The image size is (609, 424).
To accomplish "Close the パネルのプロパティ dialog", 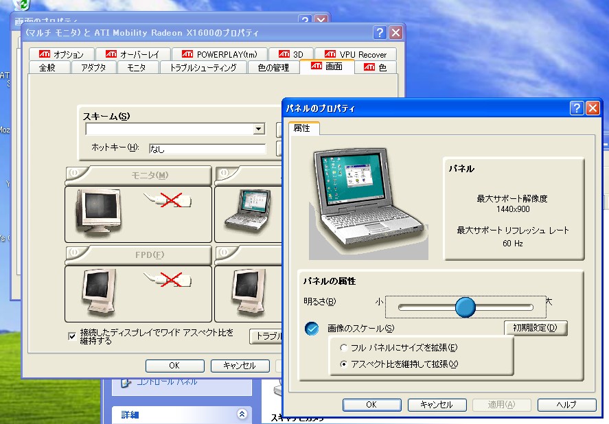I will point(593,108).
